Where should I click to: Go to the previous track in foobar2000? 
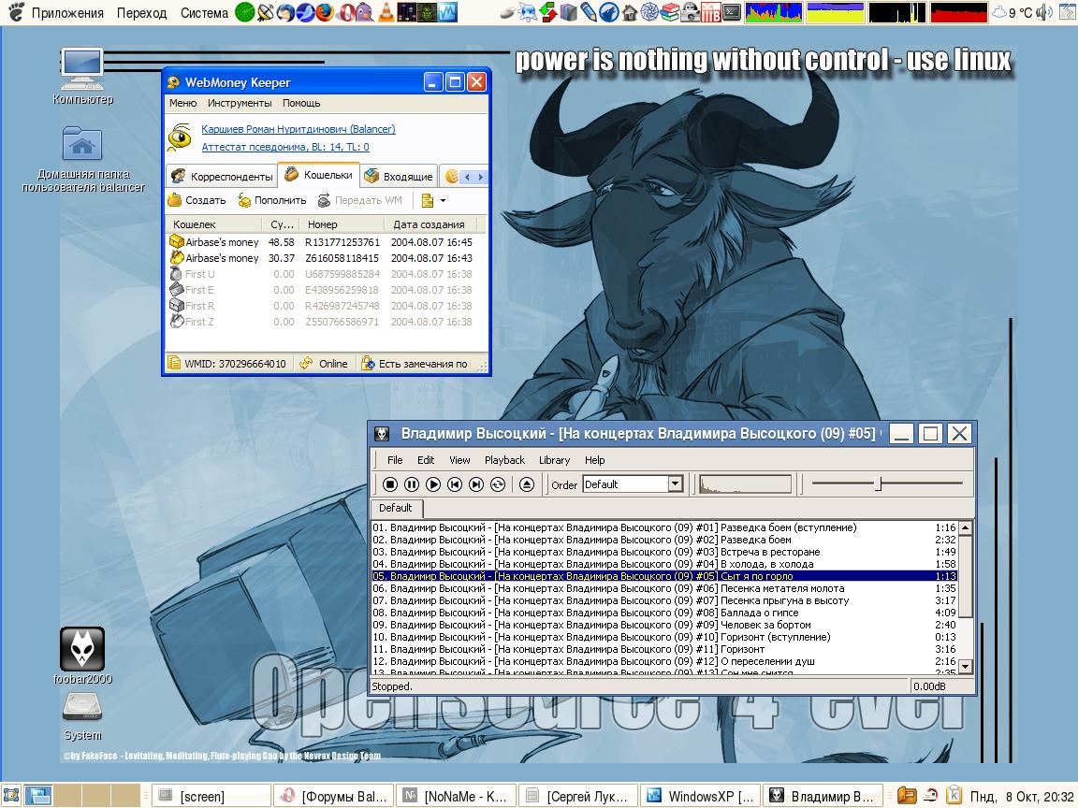click(x=455, y=484)
